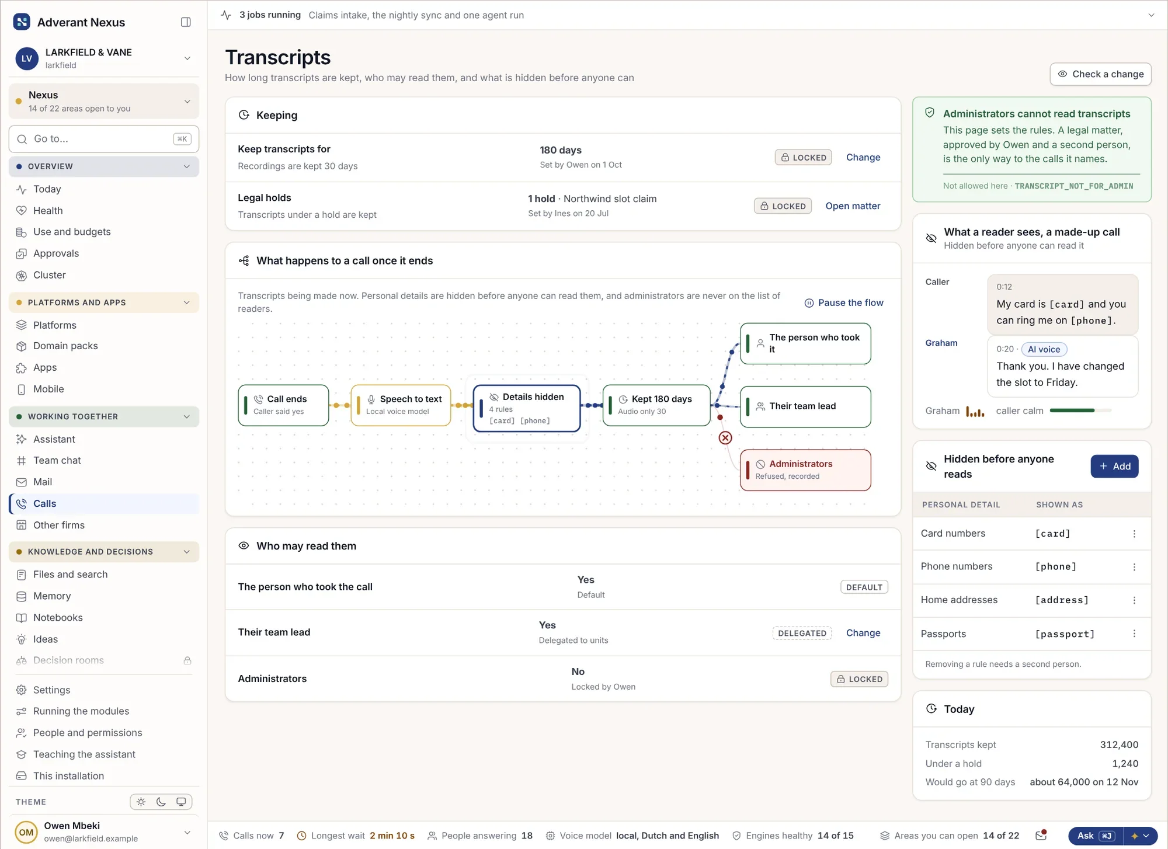Open Owen Mbeki account menu
Image resolution: width=1168 pixels, height=849 pixels.
pyautogui.click(x=104, y=831)
